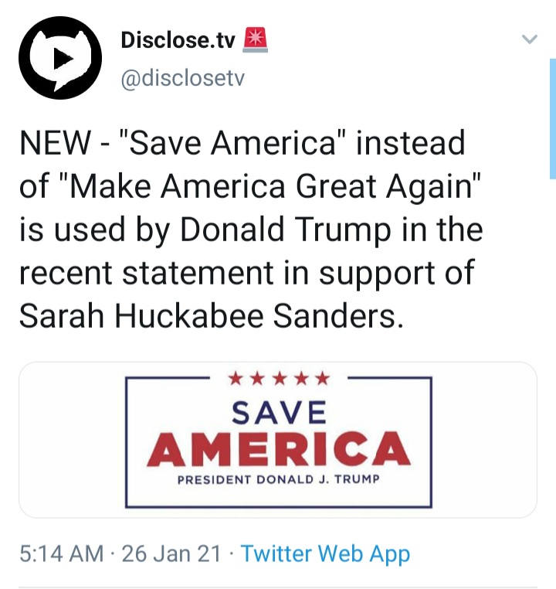This screenshot has width=556, height=589.
Task: Open the Save America image card
Action: (x=278, y=440)
